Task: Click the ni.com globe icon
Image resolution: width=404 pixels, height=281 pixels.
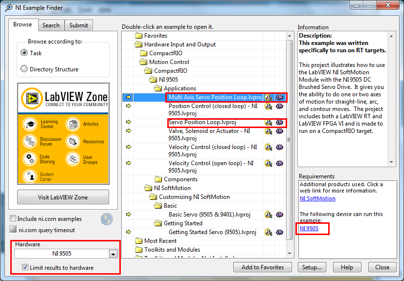Action: click(107, 219)
